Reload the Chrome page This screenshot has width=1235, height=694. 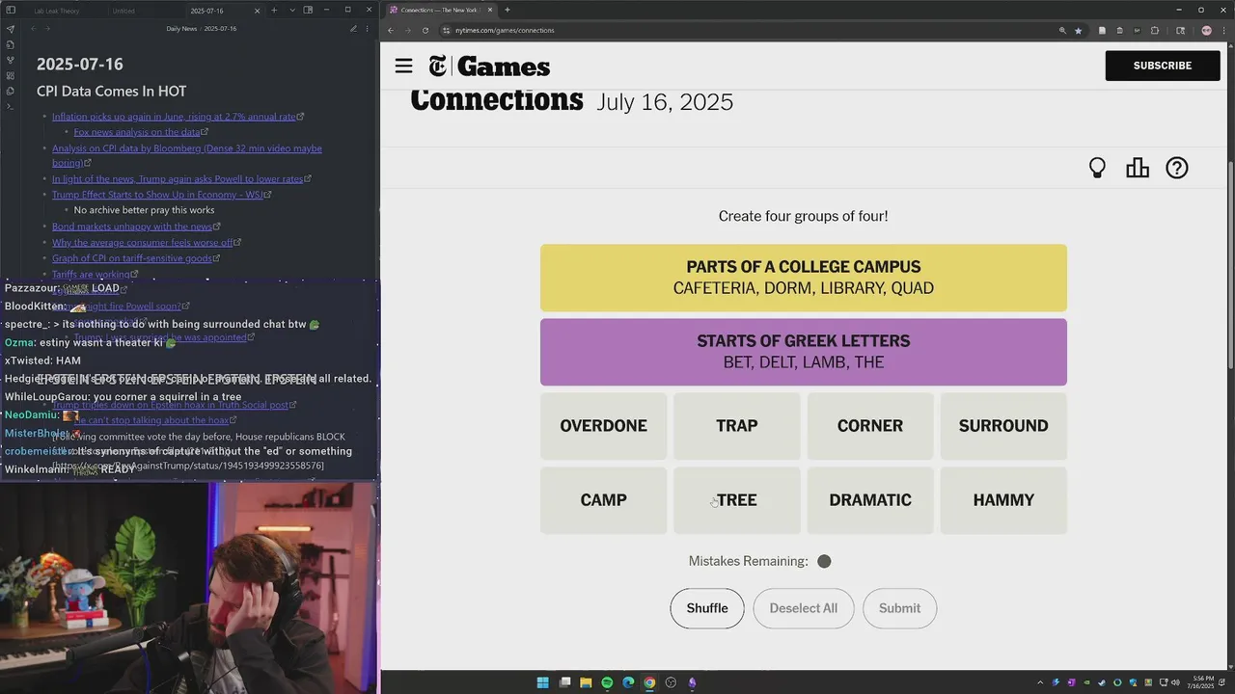[x=425, y=30]
